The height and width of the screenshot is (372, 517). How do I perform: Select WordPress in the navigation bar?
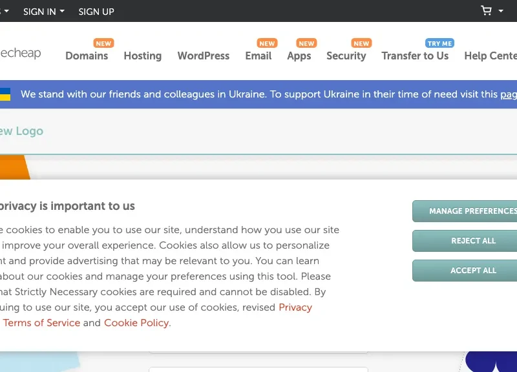(203, 56)
